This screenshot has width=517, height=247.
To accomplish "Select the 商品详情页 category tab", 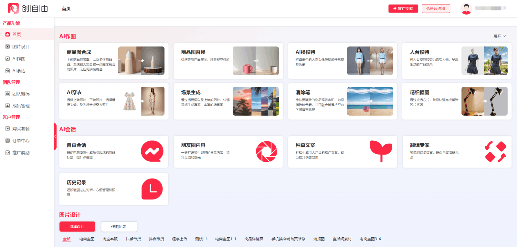I will click(254, 239).
